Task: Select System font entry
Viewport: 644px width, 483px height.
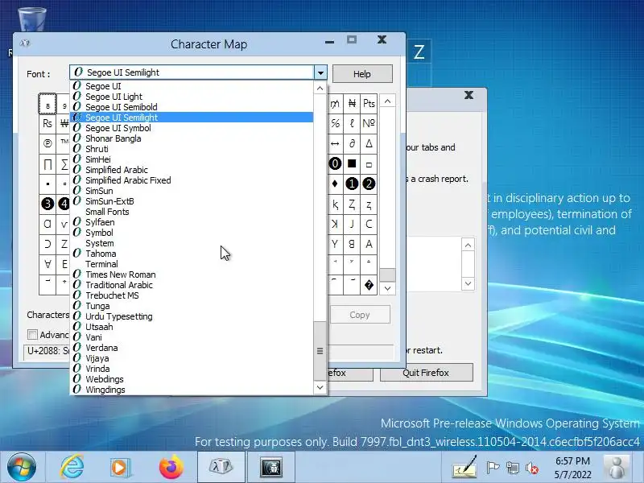Action: pyautogui.click(x=192, y=243)
